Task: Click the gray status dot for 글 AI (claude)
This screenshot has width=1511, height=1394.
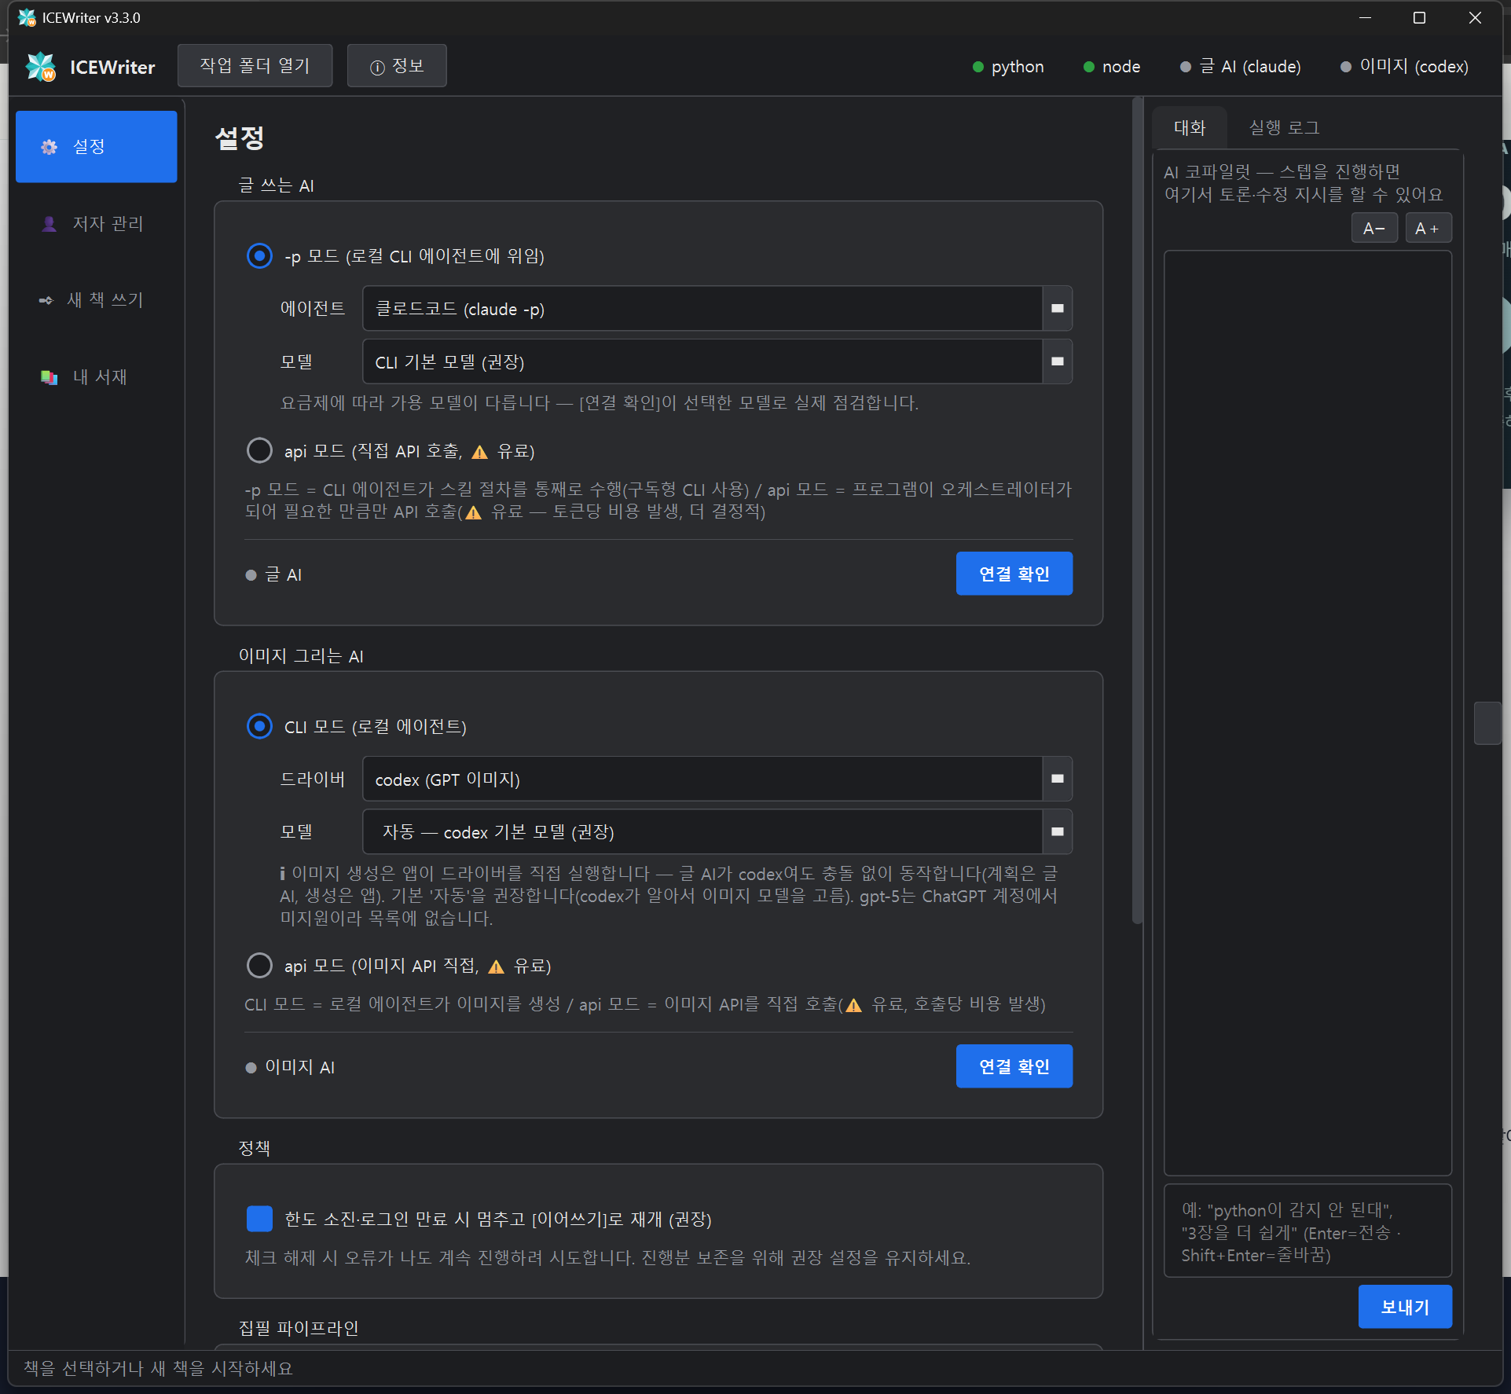Action: click(x=1186, y=67)
